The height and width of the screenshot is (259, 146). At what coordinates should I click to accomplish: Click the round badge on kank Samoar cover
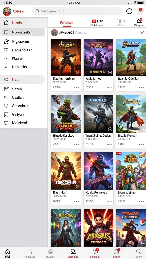pyautogui.click(x=110, y=73)
